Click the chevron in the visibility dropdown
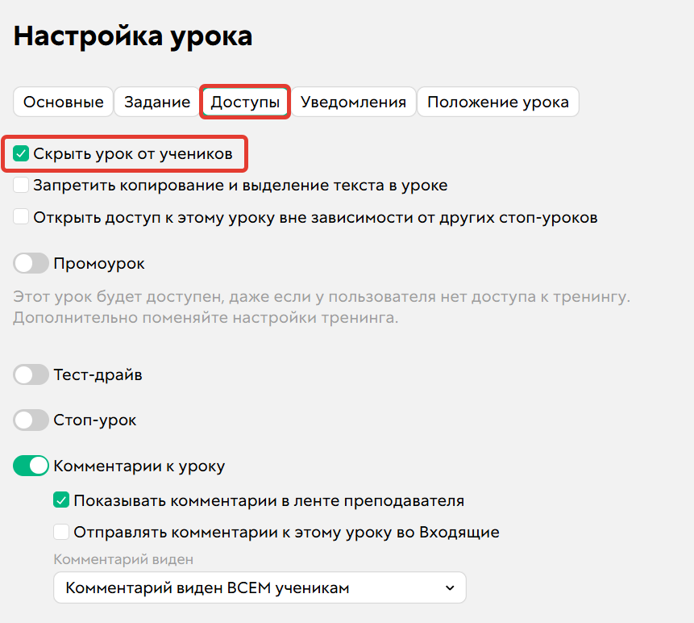694x623 pixels. pos(449,587)
